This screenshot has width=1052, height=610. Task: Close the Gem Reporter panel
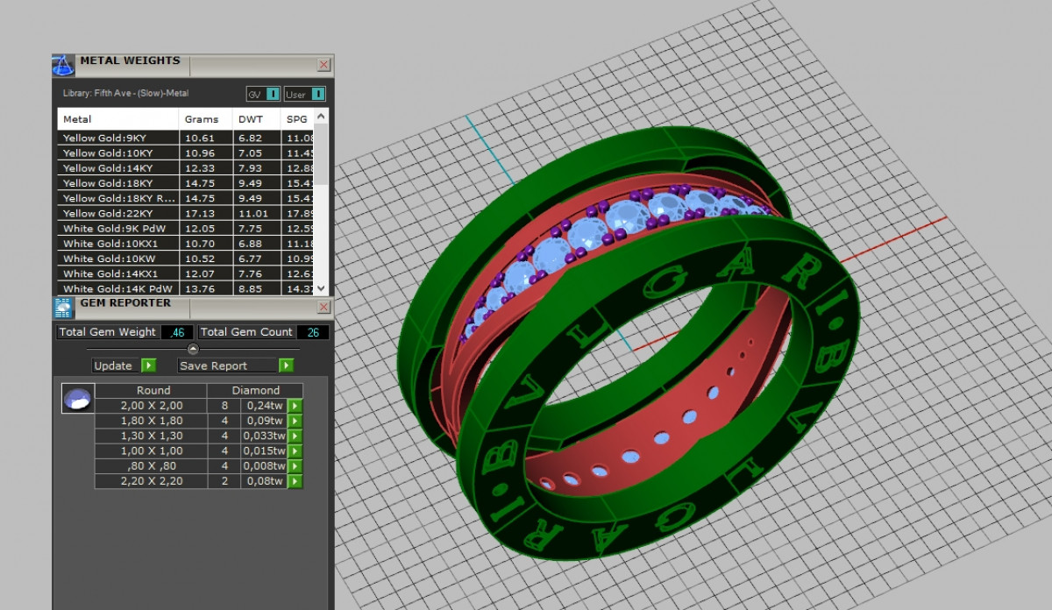pyautogui.click(x=323, y=307)
